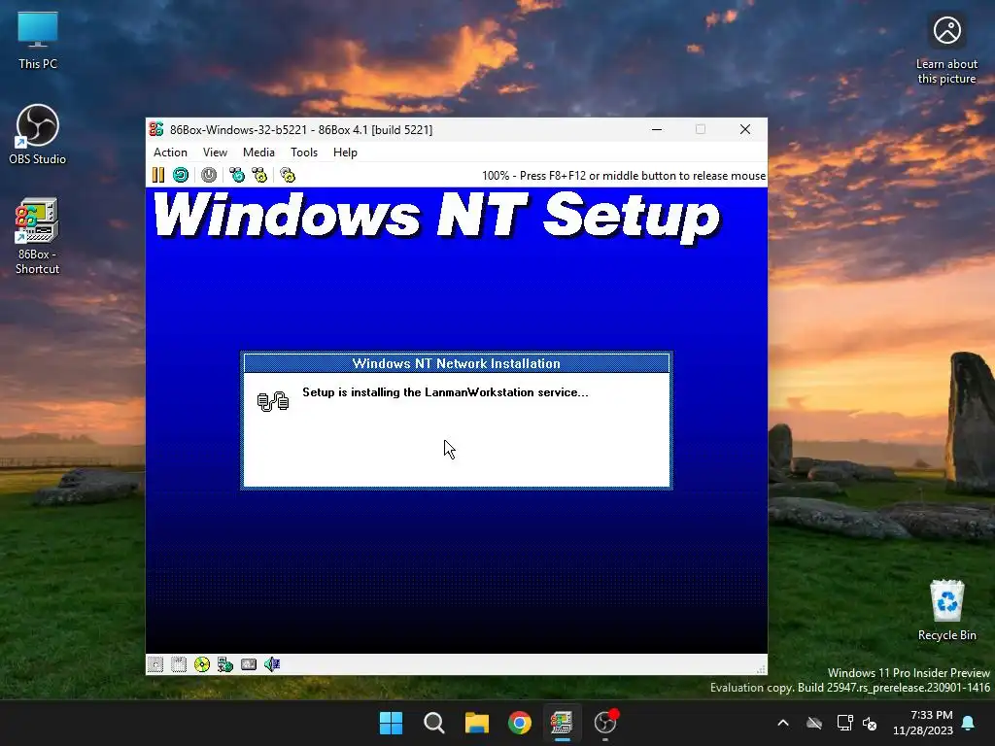Select the This PC desktop icon

coord(38,40)
